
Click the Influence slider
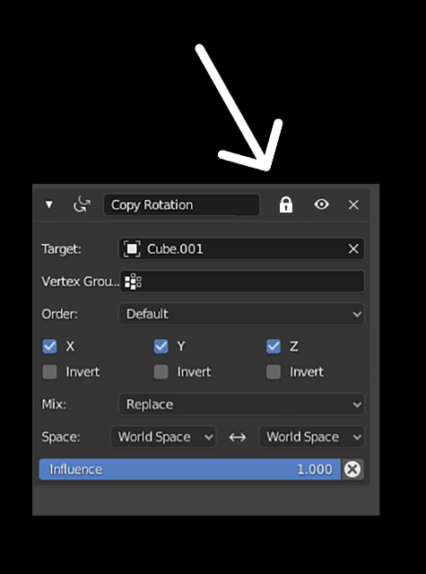click(x=190, y=469)
